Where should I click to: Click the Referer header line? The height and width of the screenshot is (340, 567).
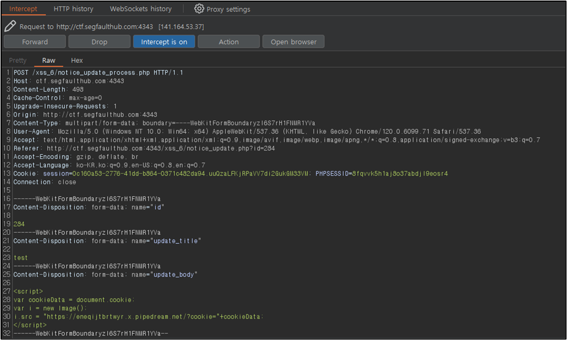pyautogui.click(x=144, y=148)
